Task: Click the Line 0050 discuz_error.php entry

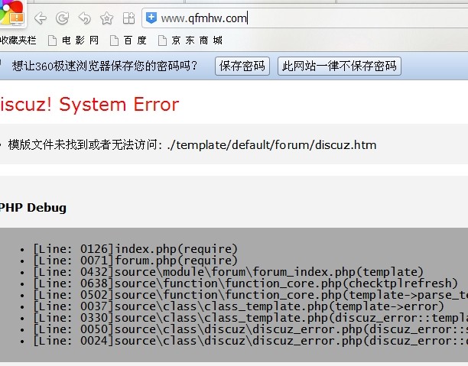Action: coord(251,329)
